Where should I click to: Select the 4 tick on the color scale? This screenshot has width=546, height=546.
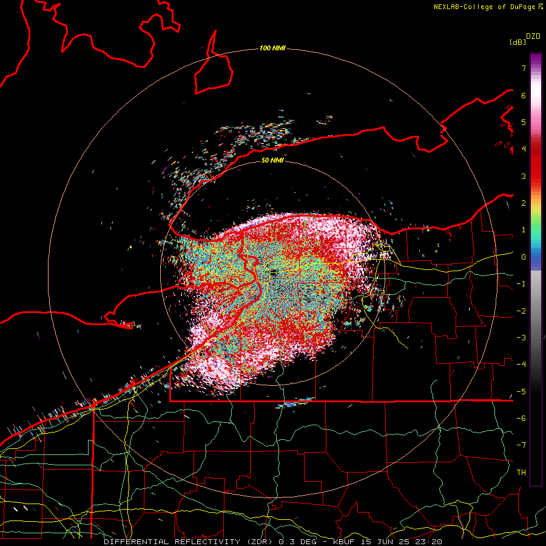(x=524, y=149)
